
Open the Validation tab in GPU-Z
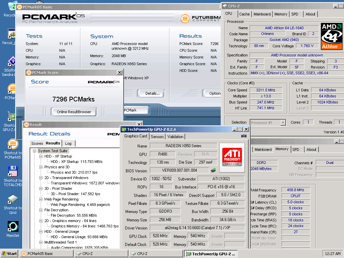[x=175, y=136]
